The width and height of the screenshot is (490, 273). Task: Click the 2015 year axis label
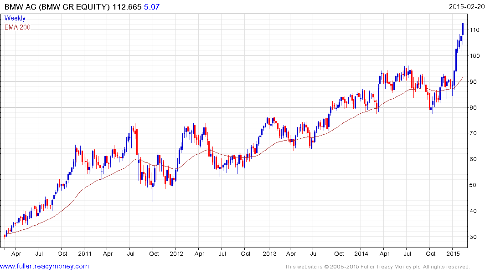(x=453, y=253)
